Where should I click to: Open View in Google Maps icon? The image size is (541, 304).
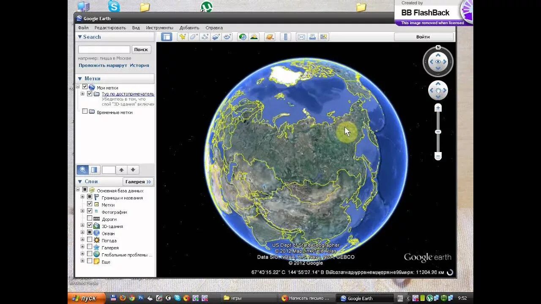pos(324,37)
